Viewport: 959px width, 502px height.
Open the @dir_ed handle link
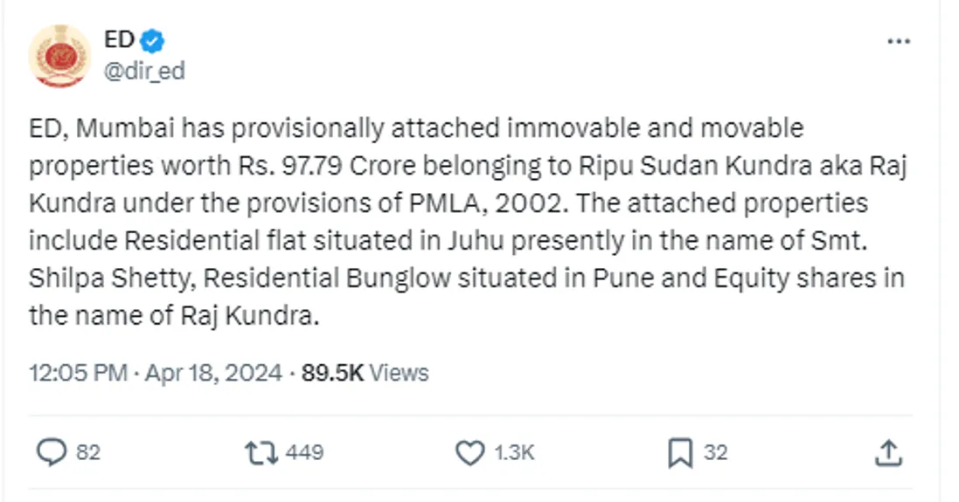[x=144, y=71]
